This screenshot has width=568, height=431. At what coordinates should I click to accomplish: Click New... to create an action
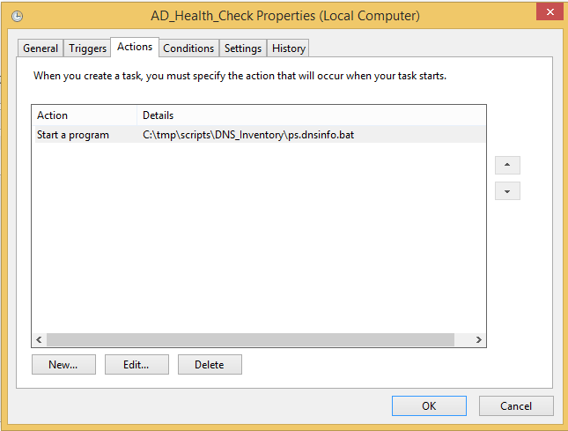63,364
